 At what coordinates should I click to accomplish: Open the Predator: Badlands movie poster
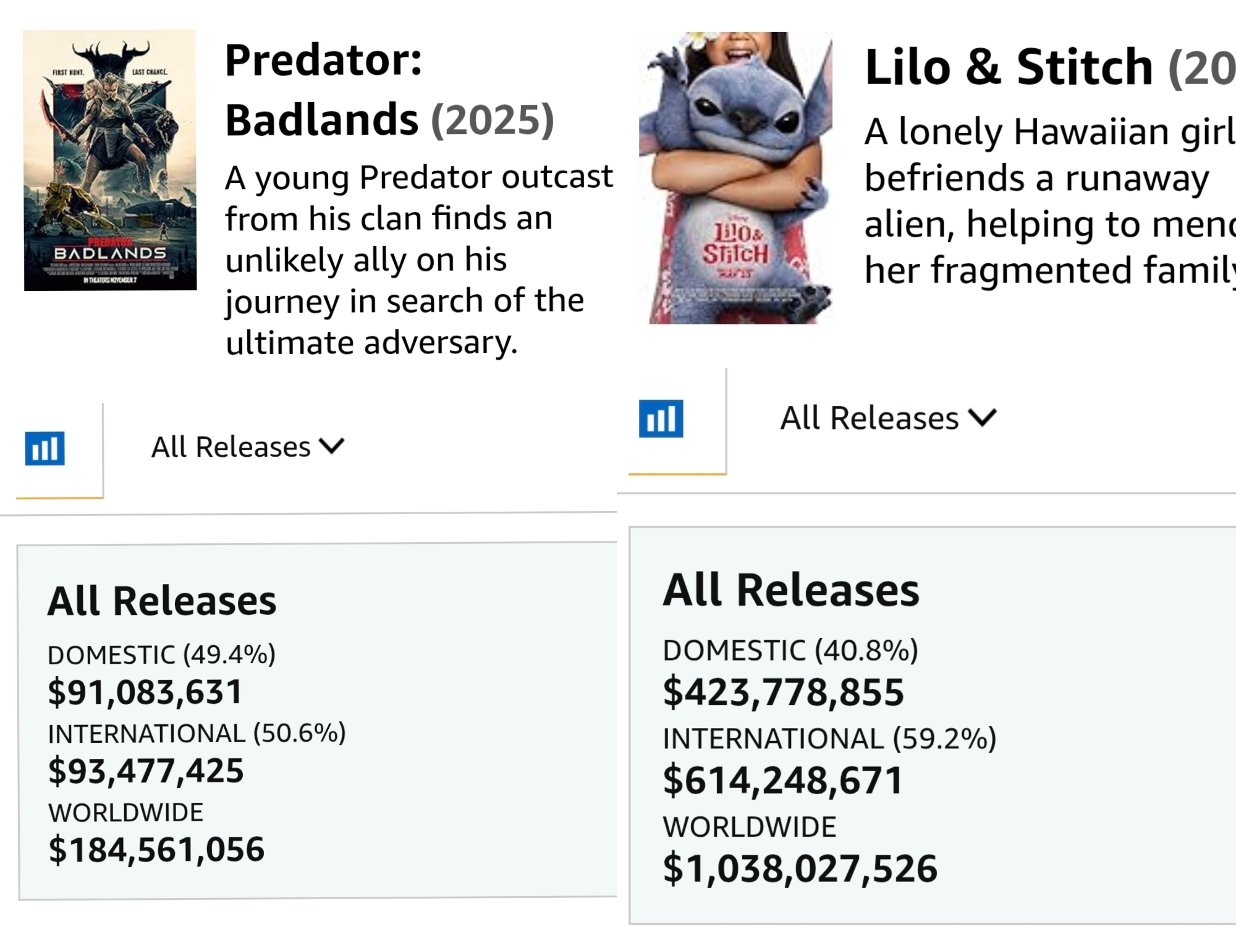110,161
